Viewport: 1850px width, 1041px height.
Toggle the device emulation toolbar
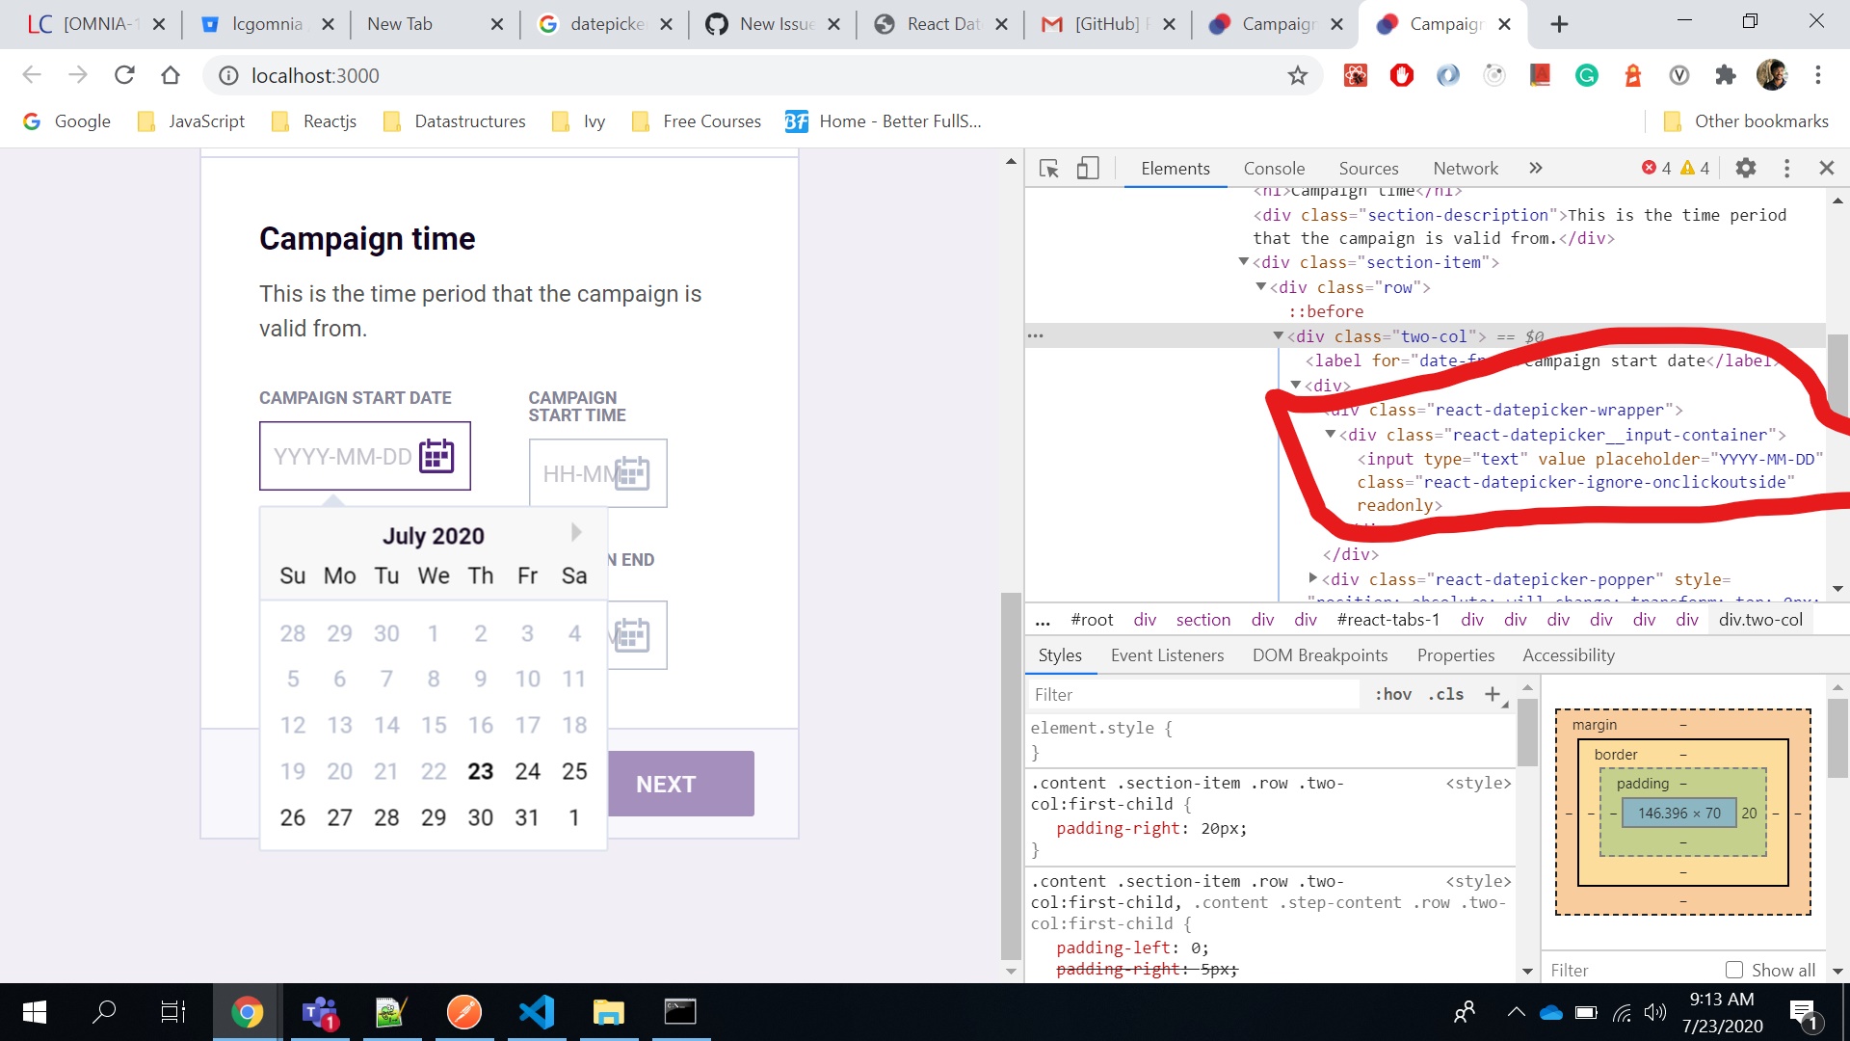pyautogui.click(x=1088, y=168)
